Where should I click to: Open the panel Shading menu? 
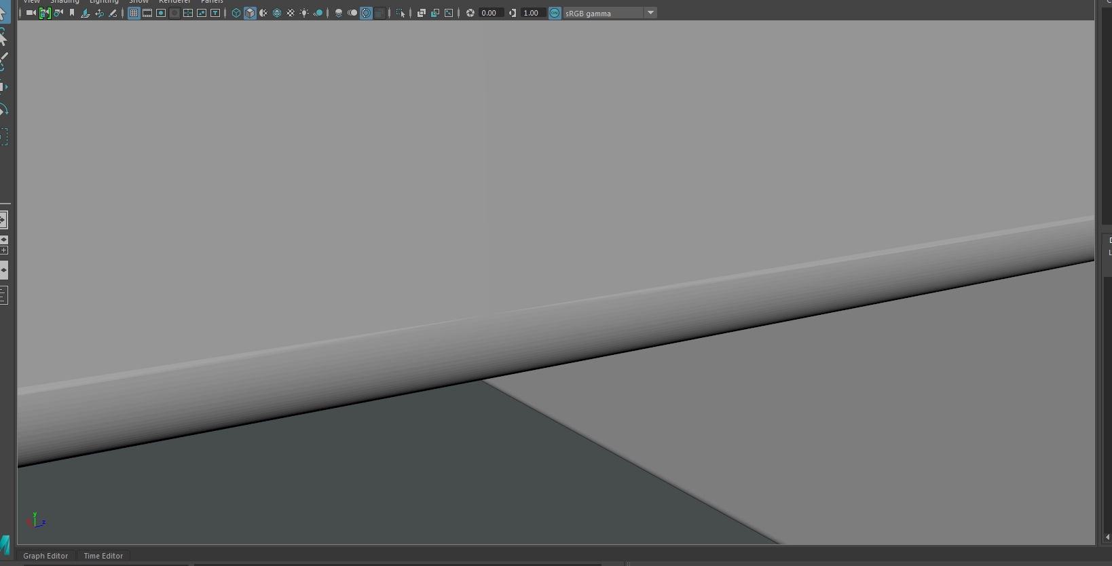pyautogui.click(x=64, y=2)
